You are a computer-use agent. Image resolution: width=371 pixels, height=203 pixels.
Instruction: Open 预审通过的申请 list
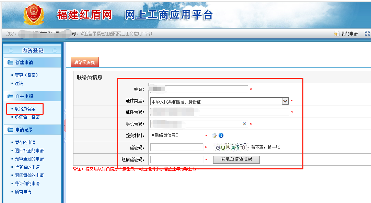[29, 159]
